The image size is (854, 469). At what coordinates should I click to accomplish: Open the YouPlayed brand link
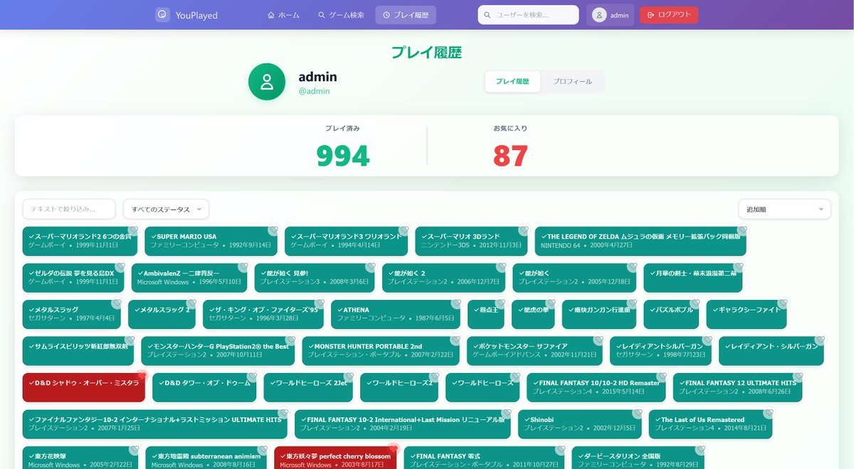pyautogui.click(x=186, y=15)
